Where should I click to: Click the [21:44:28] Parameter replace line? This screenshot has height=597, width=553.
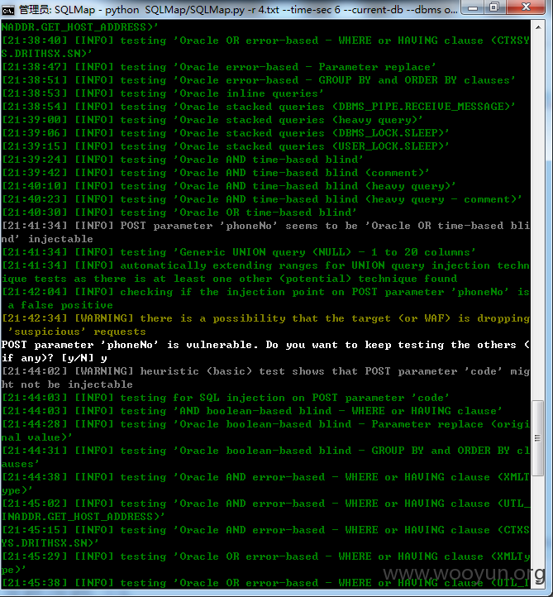265,431
